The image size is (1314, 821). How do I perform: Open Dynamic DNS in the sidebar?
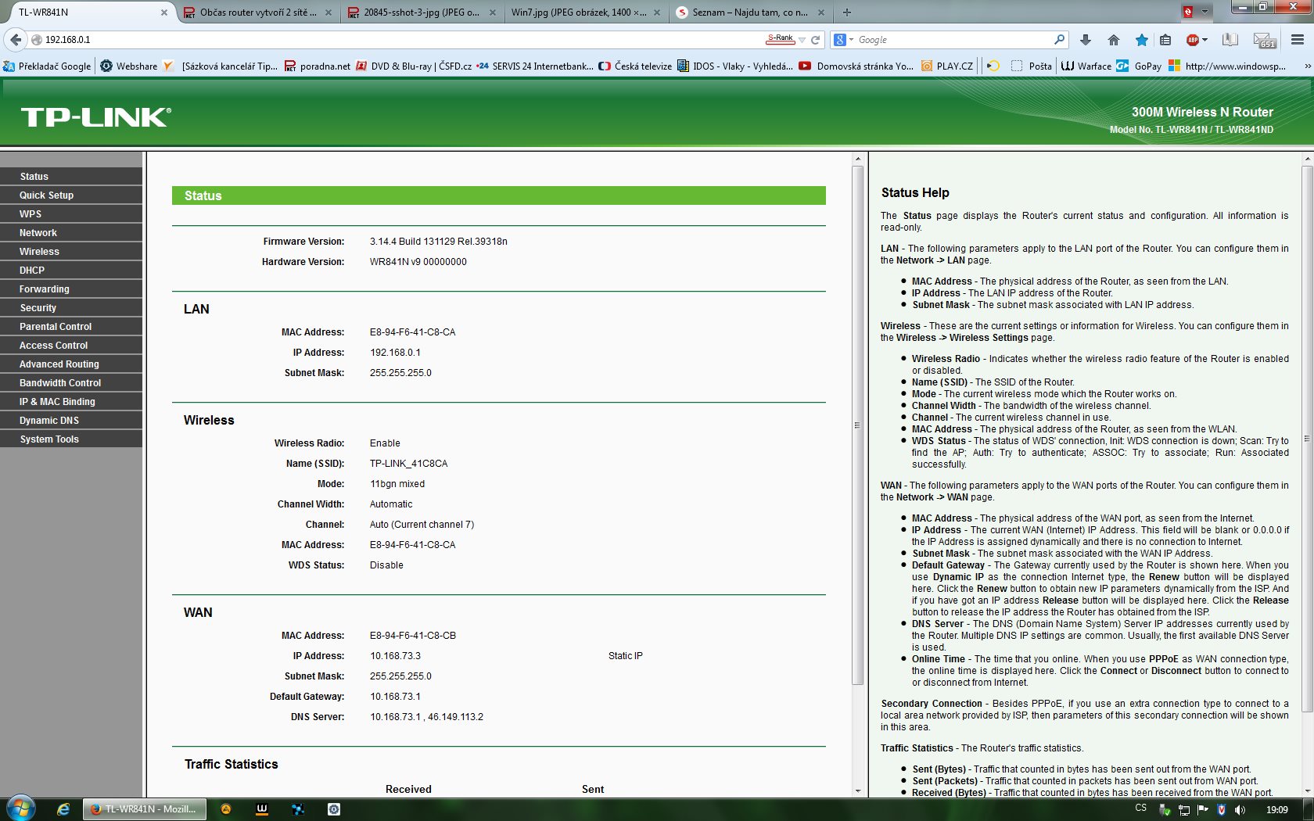coord(71,421)
